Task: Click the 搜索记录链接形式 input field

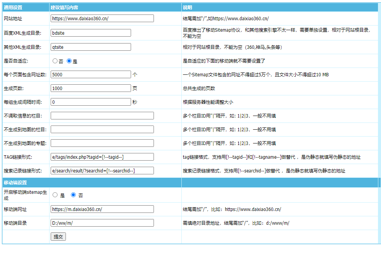Action: [x=102, y=171]
